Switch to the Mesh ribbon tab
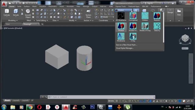Screen dimensions: 195x110 click(x=34, y=6)
